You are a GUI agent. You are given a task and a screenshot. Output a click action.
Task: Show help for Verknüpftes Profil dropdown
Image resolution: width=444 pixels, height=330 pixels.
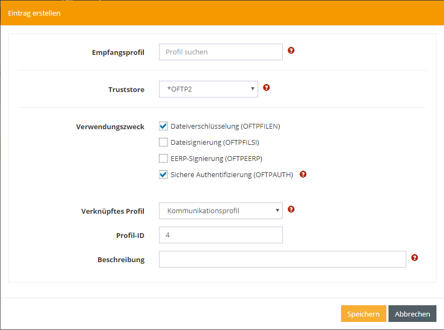pos(291,209)
